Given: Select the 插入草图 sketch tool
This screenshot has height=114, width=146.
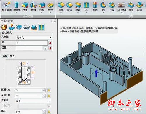Looking at the screenshot, I should click(x=7, y=6).
